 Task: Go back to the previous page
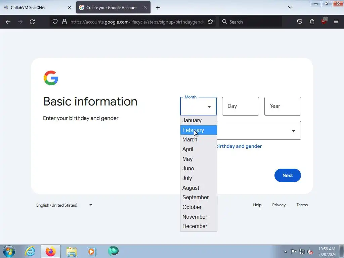[8, 22]
